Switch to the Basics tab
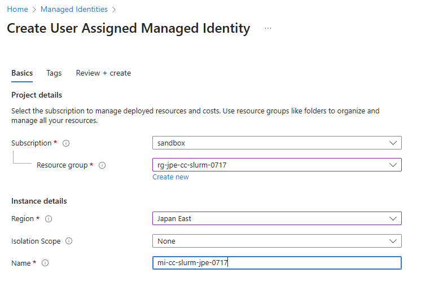 point(22,73)
